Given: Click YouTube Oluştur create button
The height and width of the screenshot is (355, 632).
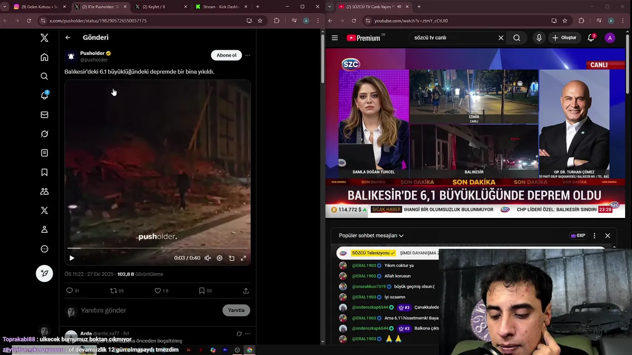Looking at the screenshot, I should coord(564,38).
